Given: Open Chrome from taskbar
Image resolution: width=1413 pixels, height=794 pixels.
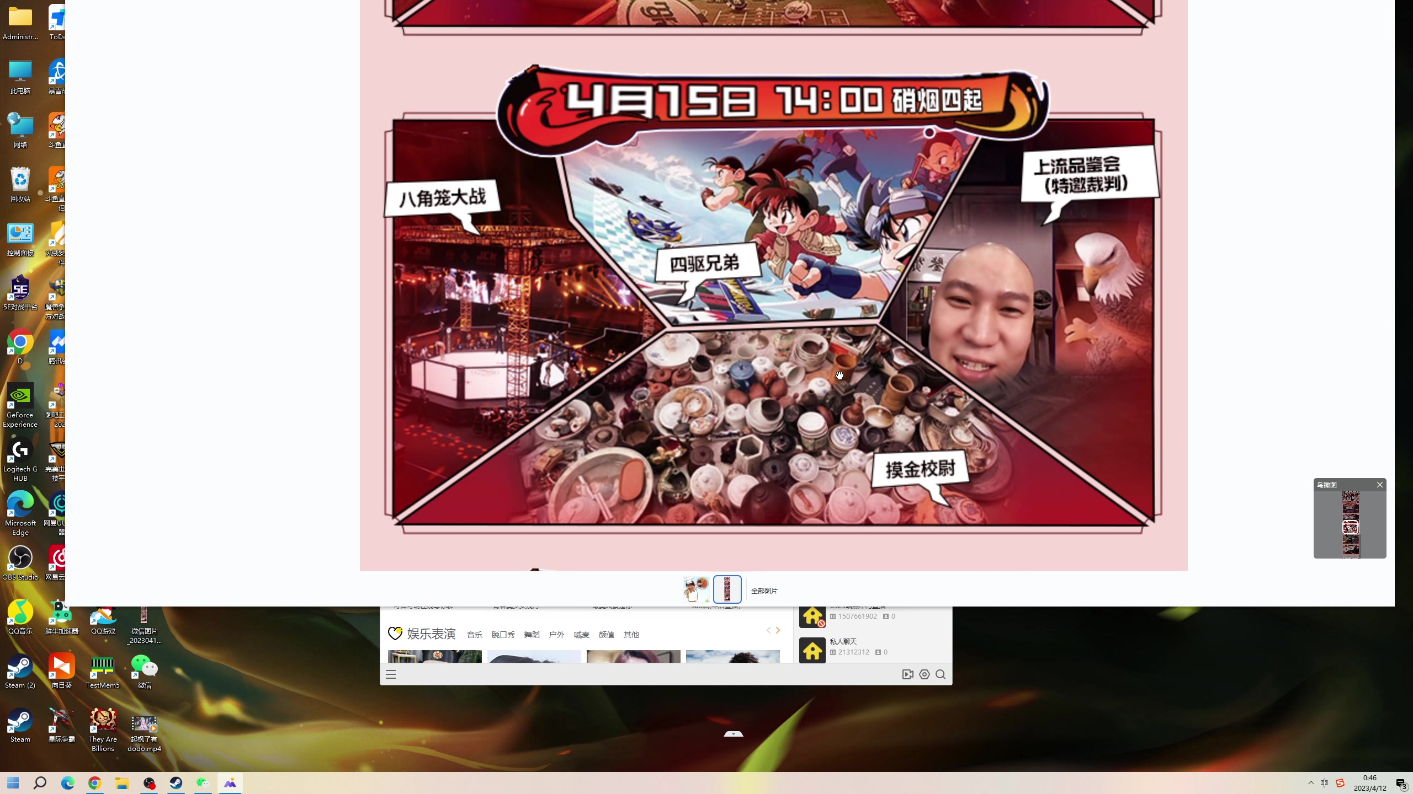Looking at the screenshot, I should tap(94, 783).
